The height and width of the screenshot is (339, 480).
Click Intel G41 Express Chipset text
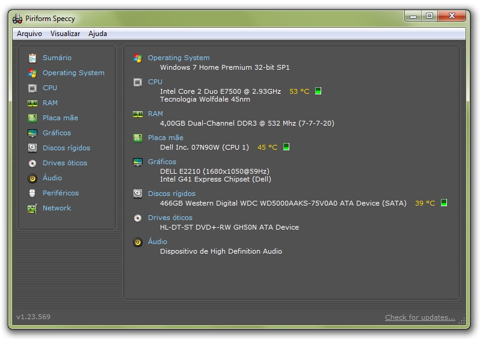[215, 179]
